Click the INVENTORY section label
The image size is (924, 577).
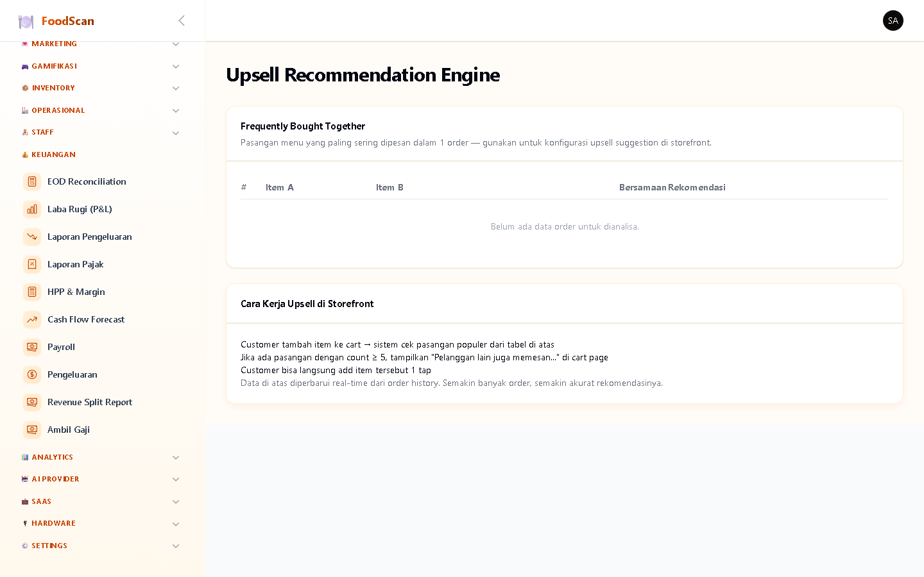[x=53, y=88]
